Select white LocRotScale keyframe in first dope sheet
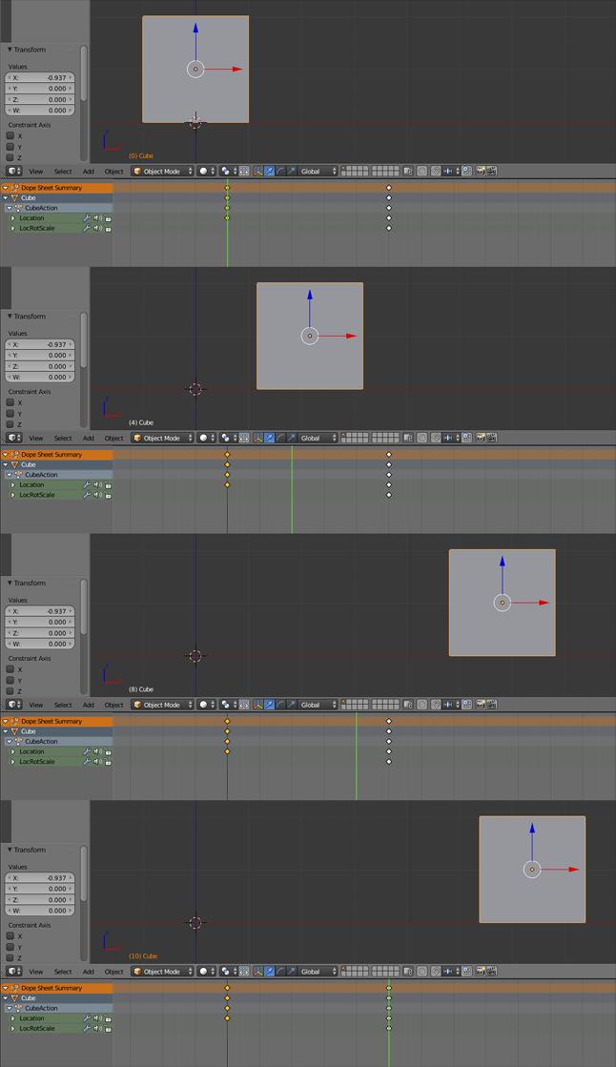Image resolution: width=616 pixels, height=1067 pixels. 389,229
